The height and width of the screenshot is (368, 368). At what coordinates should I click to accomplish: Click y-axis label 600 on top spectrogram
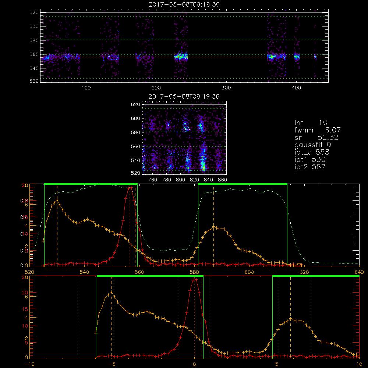tap(34, 26)
